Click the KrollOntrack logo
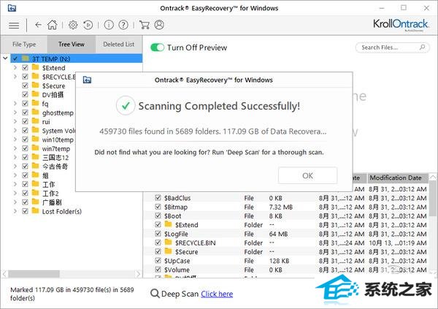 tap(400, 24)
